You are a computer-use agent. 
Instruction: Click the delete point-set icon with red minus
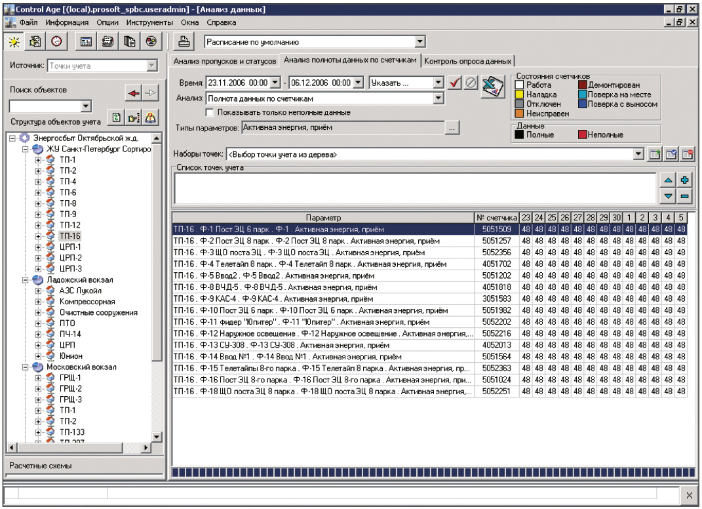(x=688, y=155)
